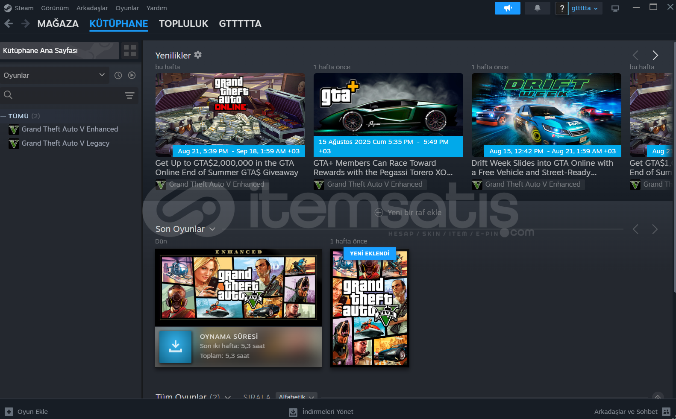The width and height of the screenshot is (676, 419).
Task: Click the friends chat icon at bottom right
Action: 666,412
